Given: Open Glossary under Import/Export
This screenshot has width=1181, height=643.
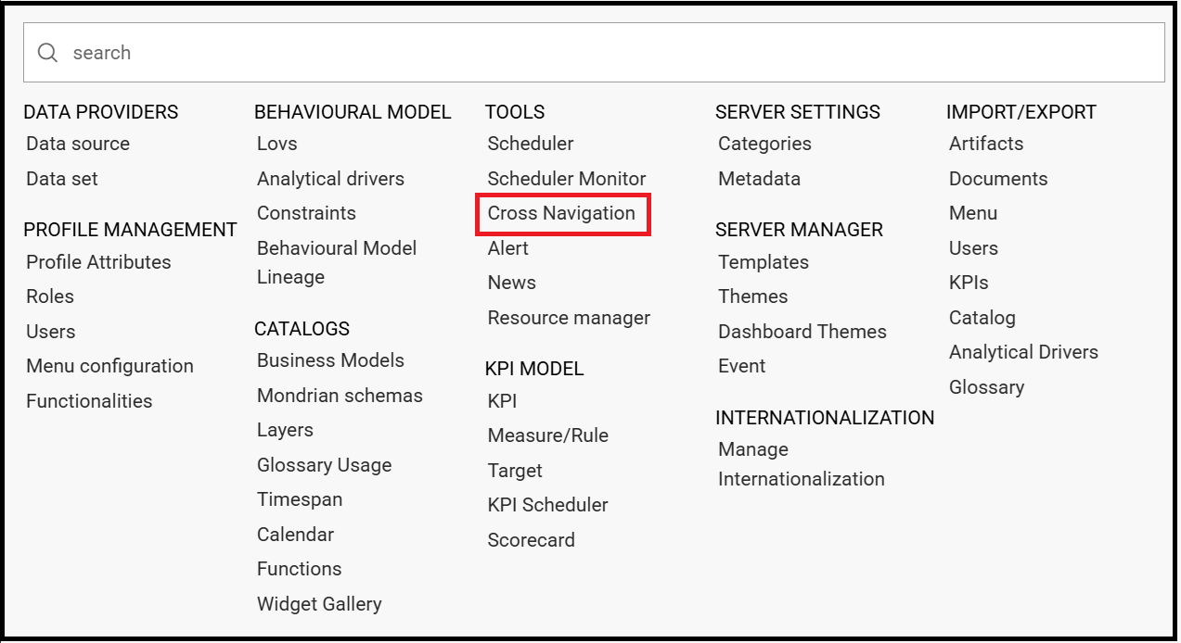Looking at the screenshot, I should click(x=987, y=387).
